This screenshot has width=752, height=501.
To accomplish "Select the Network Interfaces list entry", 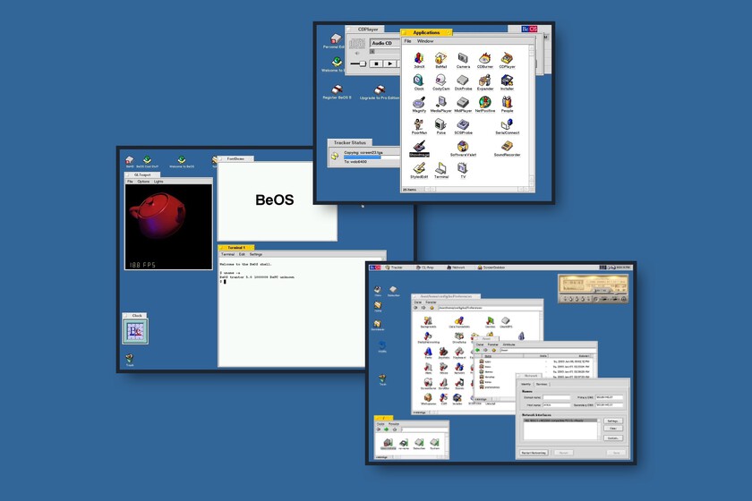I will click(x=560, y=420).
